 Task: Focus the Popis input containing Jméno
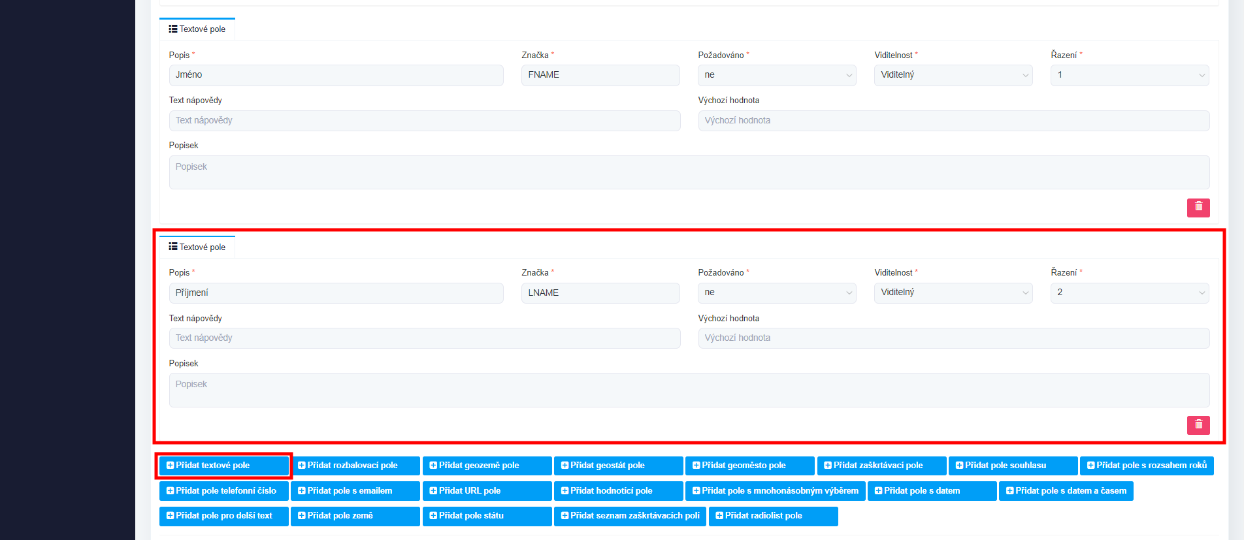point(336,75)
